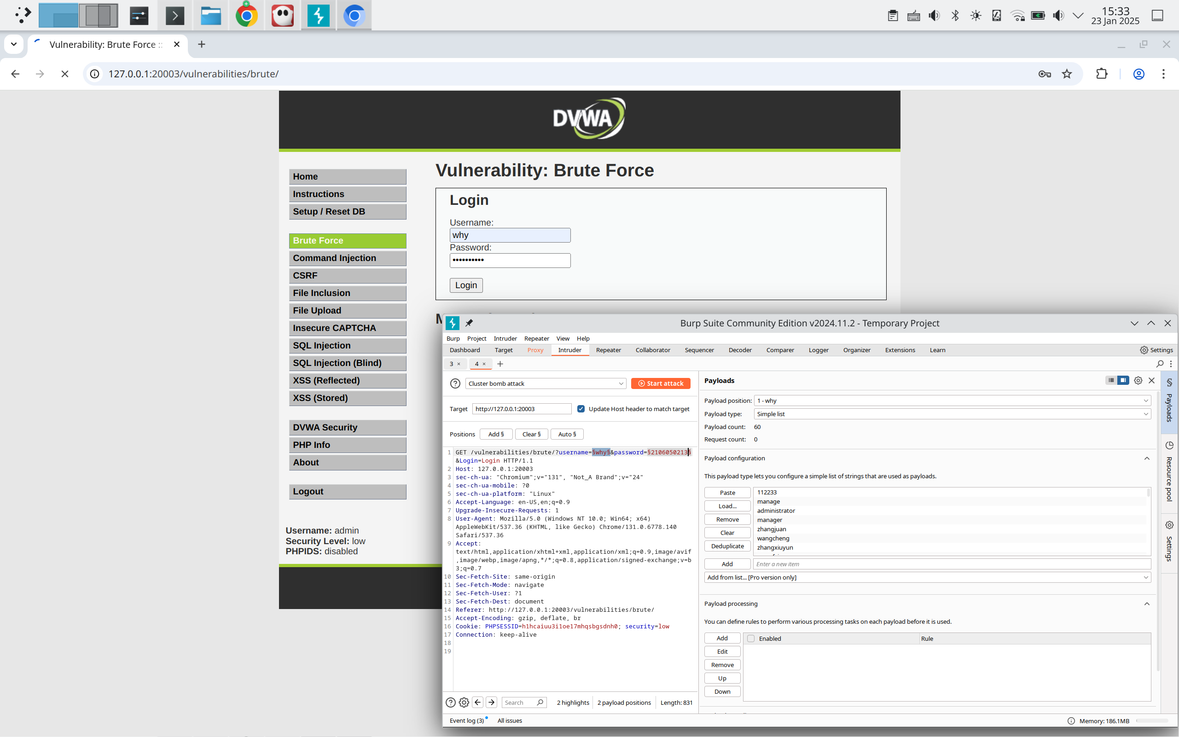
Task: Bookmark page with the star icon
Action: (x=1067, y=74)
